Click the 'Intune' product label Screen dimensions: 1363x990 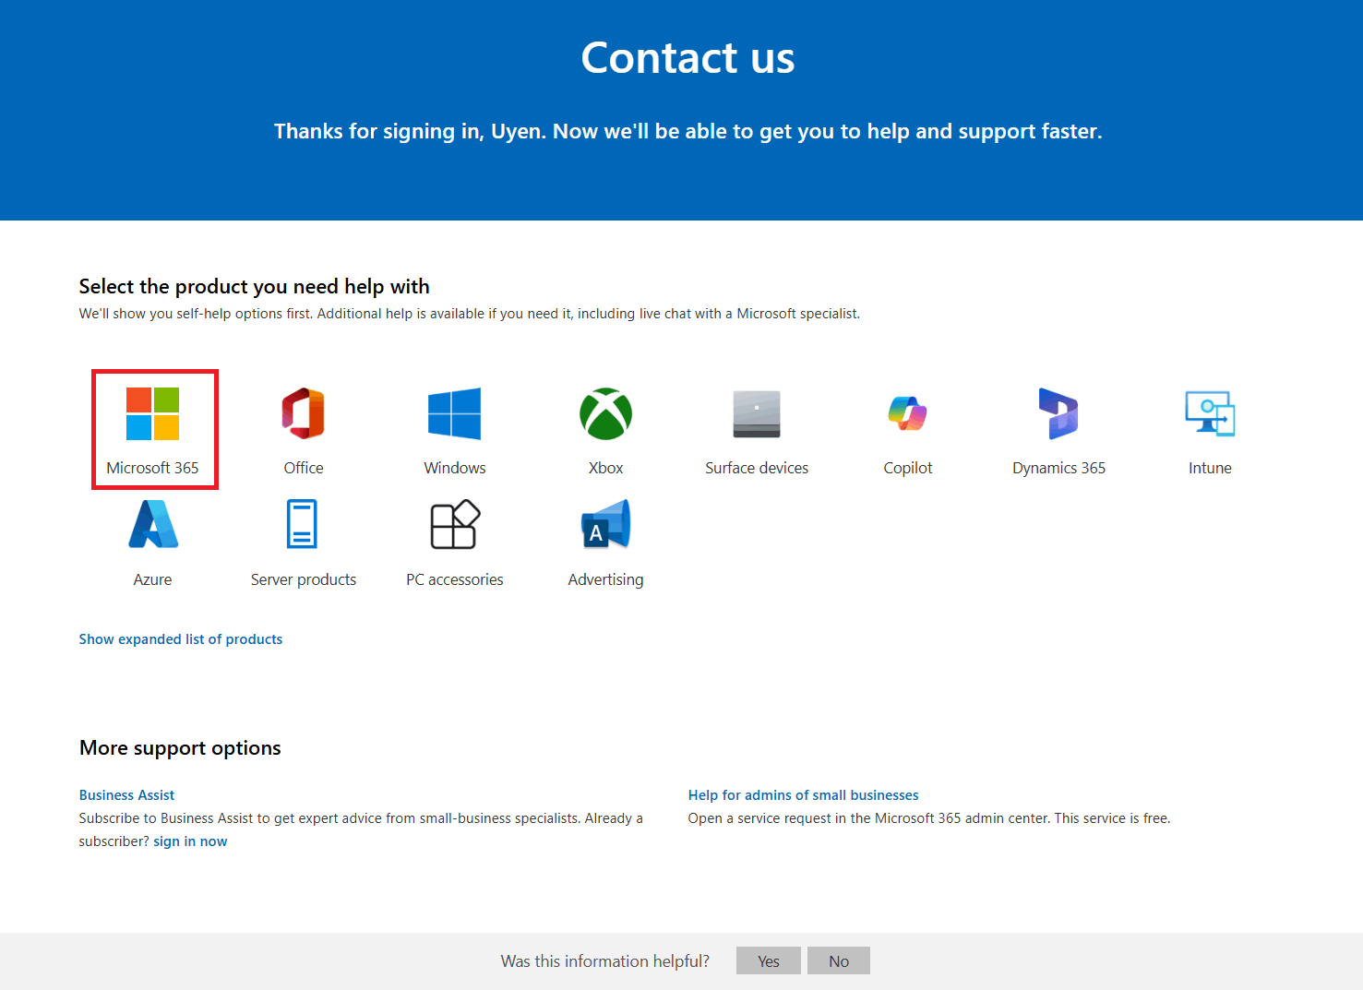coord(1210,468)
